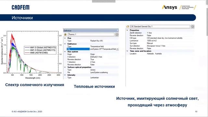Select the '[Default] X Axis' value
The image size is (208, 117).
pyautogui.click(x=96, y=57)
